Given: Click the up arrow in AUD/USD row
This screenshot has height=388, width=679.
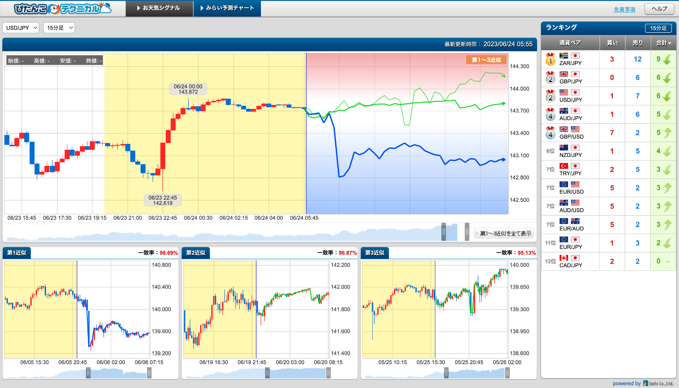Looking at the screenshot, I should tap(667, 206).
